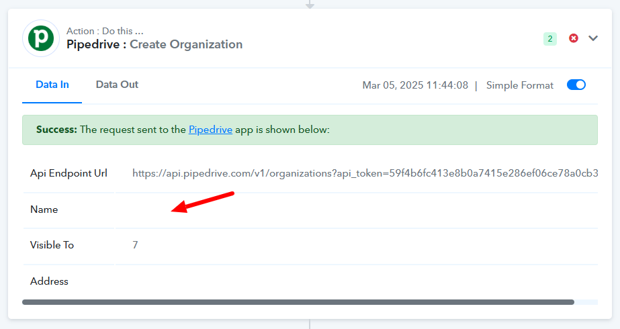Click the timestamp Mar 05, 2025 11:44:08
620x329 pixels.
pyautogui.click(x=415, y=85)
